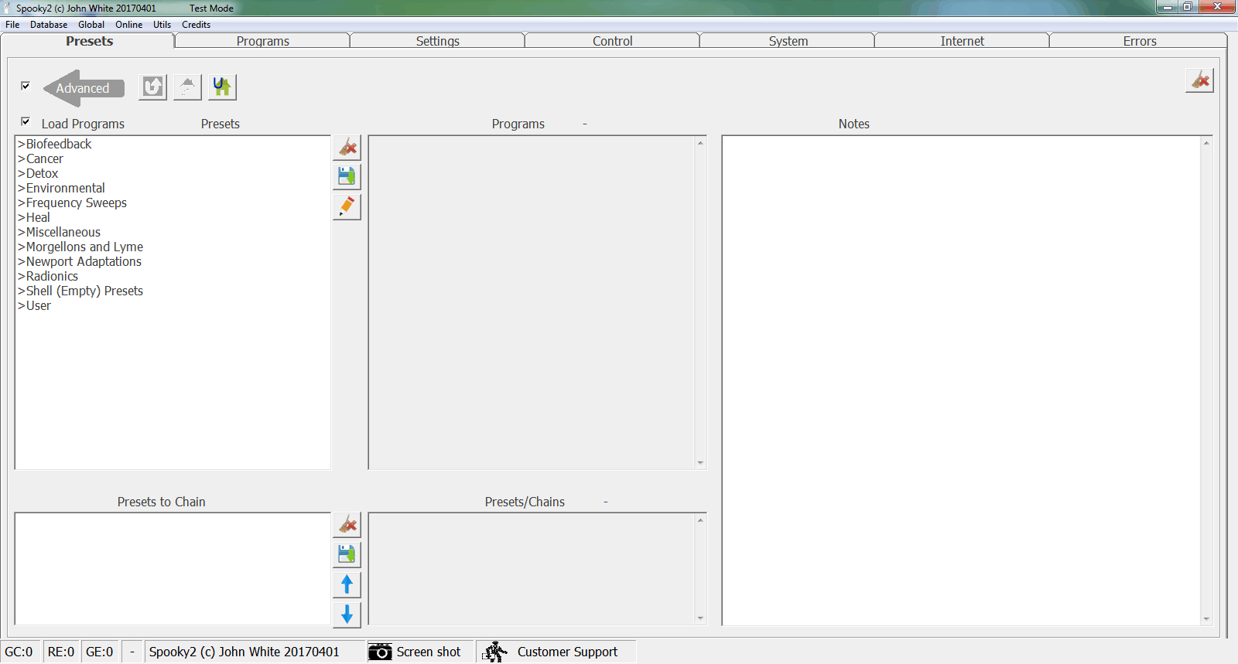Expand the Frequency Sweeps preset folder
The height and width of the screenshot is (664, 1238).
[76, 203]
